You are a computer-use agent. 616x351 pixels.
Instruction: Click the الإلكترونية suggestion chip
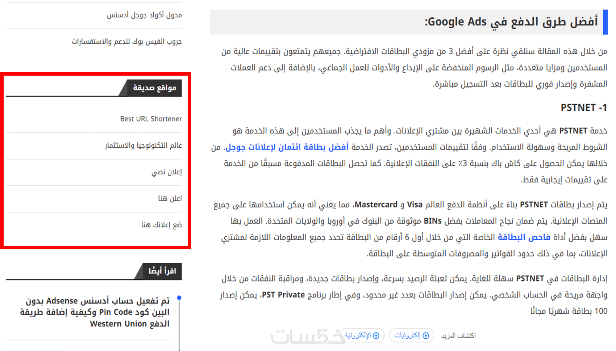(362, 335)
